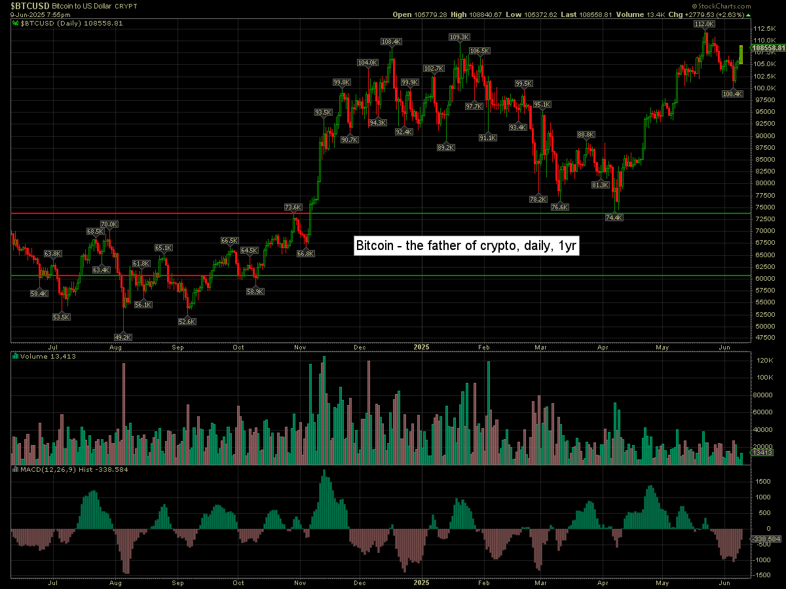Click the 109.3K January high marker
This screenshot has width=786, height=589.
pyautogui.click(x=459, y=37)
